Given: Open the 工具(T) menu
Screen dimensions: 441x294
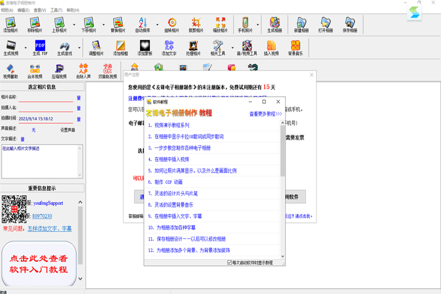Looking at the screenshot, I should pyautogui.click(x=56, y=10).
